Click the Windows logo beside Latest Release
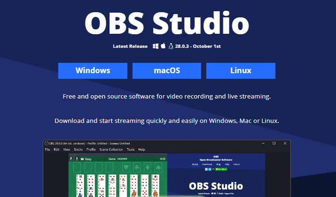This screenshot has height=197, width=336. point(156,46)
